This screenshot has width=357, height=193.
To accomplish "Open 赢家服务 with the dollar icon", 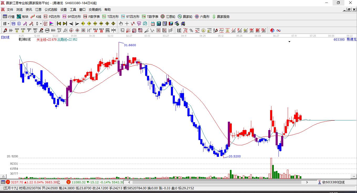I will (221, 17).
